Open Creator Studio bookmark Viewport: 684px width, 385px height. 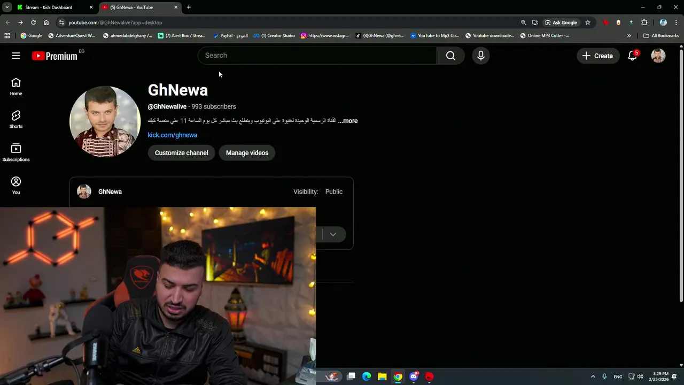tap(274, 36)
